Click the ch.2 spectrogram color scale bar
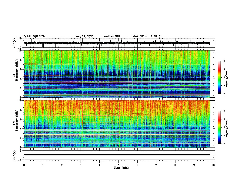 pos(219,127)
